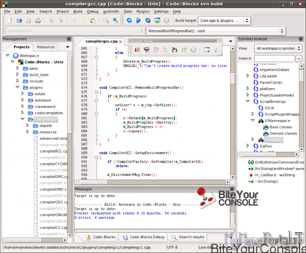
Task: Collapse the plugins folder
Action: 18,87
